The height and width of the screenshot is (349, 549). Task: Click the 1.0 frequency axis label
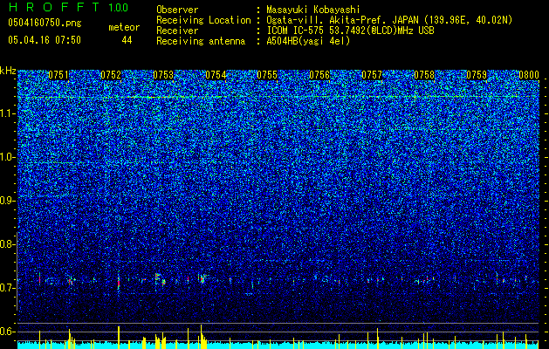pos(8,157)
